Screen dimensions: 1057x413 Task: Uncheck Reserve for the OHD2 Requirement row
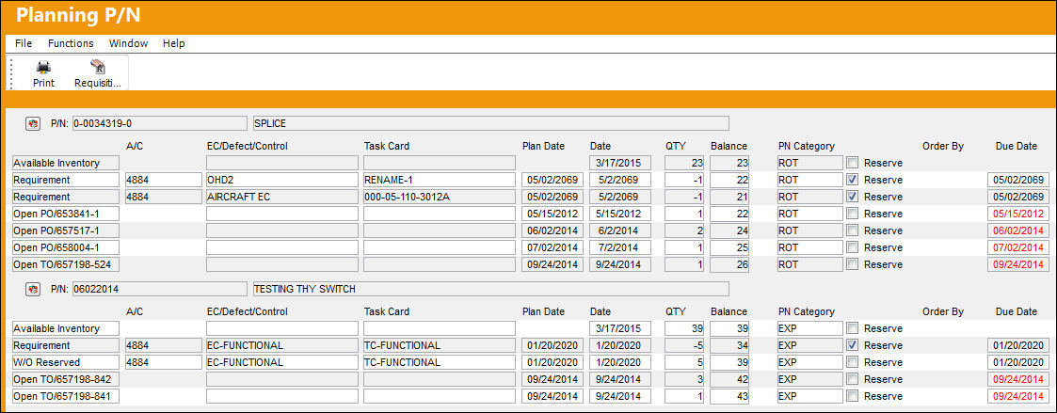pyautogui.click(x=853, y=180)
